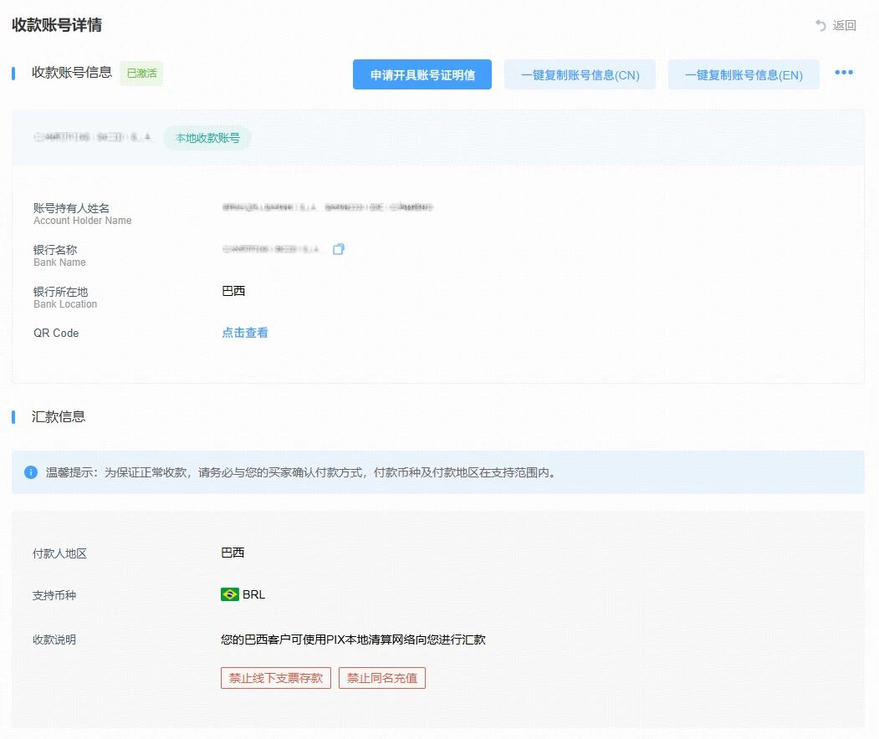Open the three-dot more options icon
Viewport: 879px width, 739px height.
click(x=844, y=73)
